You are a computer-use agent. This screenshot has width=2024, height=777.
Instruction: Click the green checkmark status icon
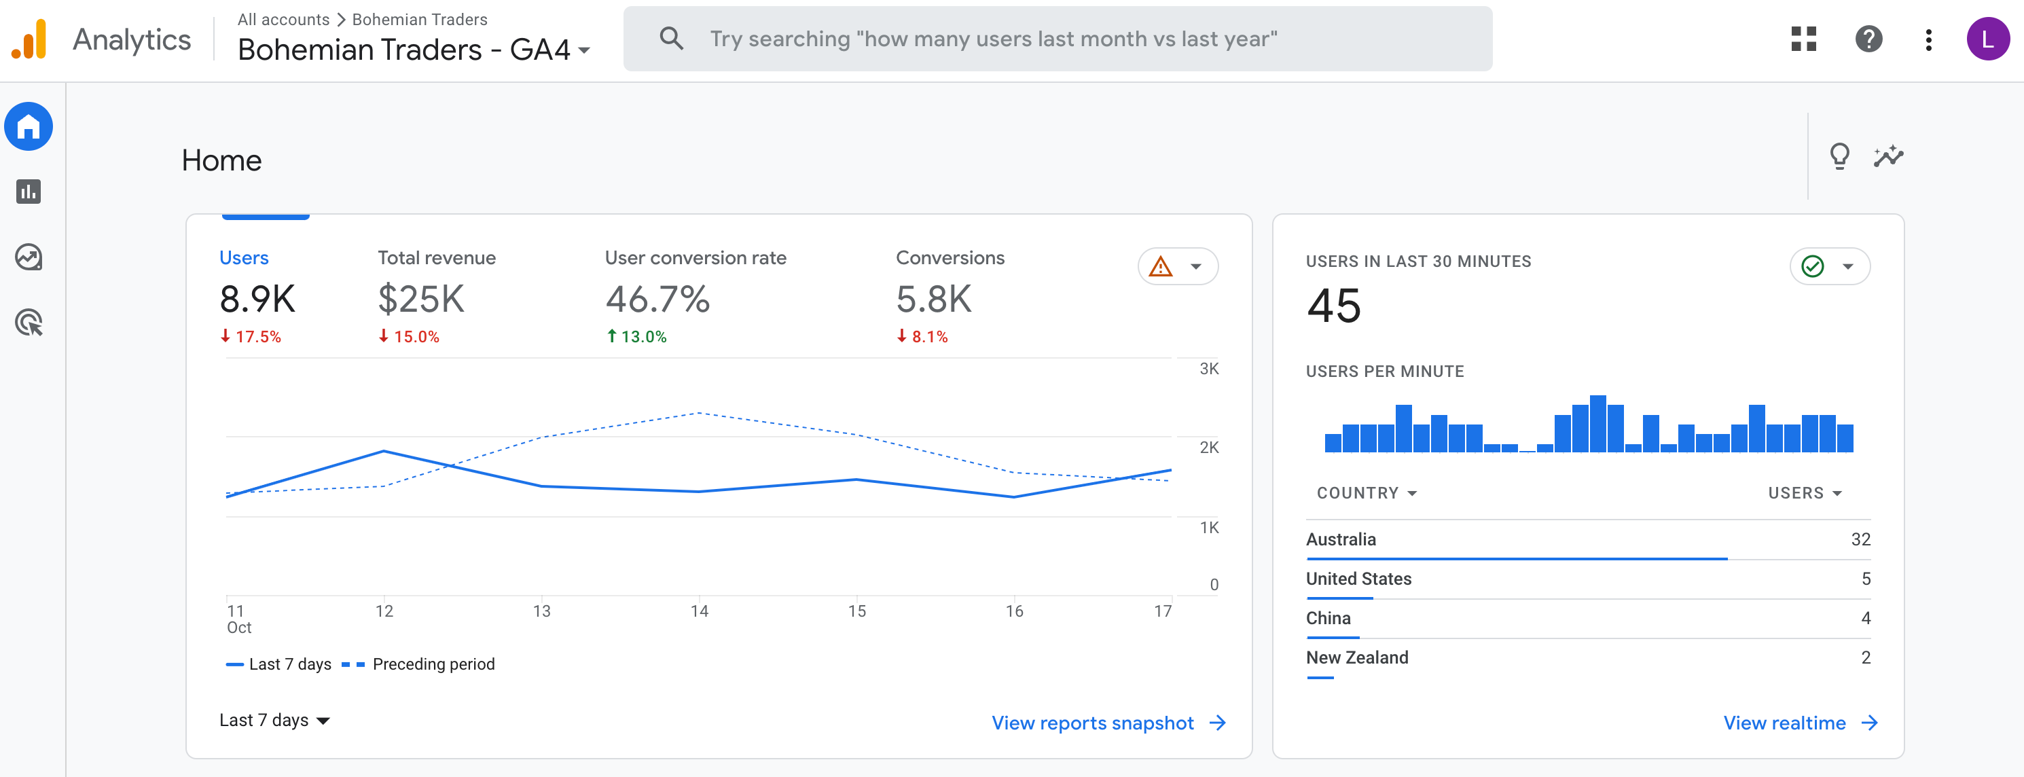(x=1813, y=266)
